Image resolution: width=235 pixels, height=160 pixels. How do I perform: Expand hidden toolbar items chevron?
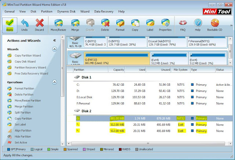pyautogui.click(x=231, y=25)
